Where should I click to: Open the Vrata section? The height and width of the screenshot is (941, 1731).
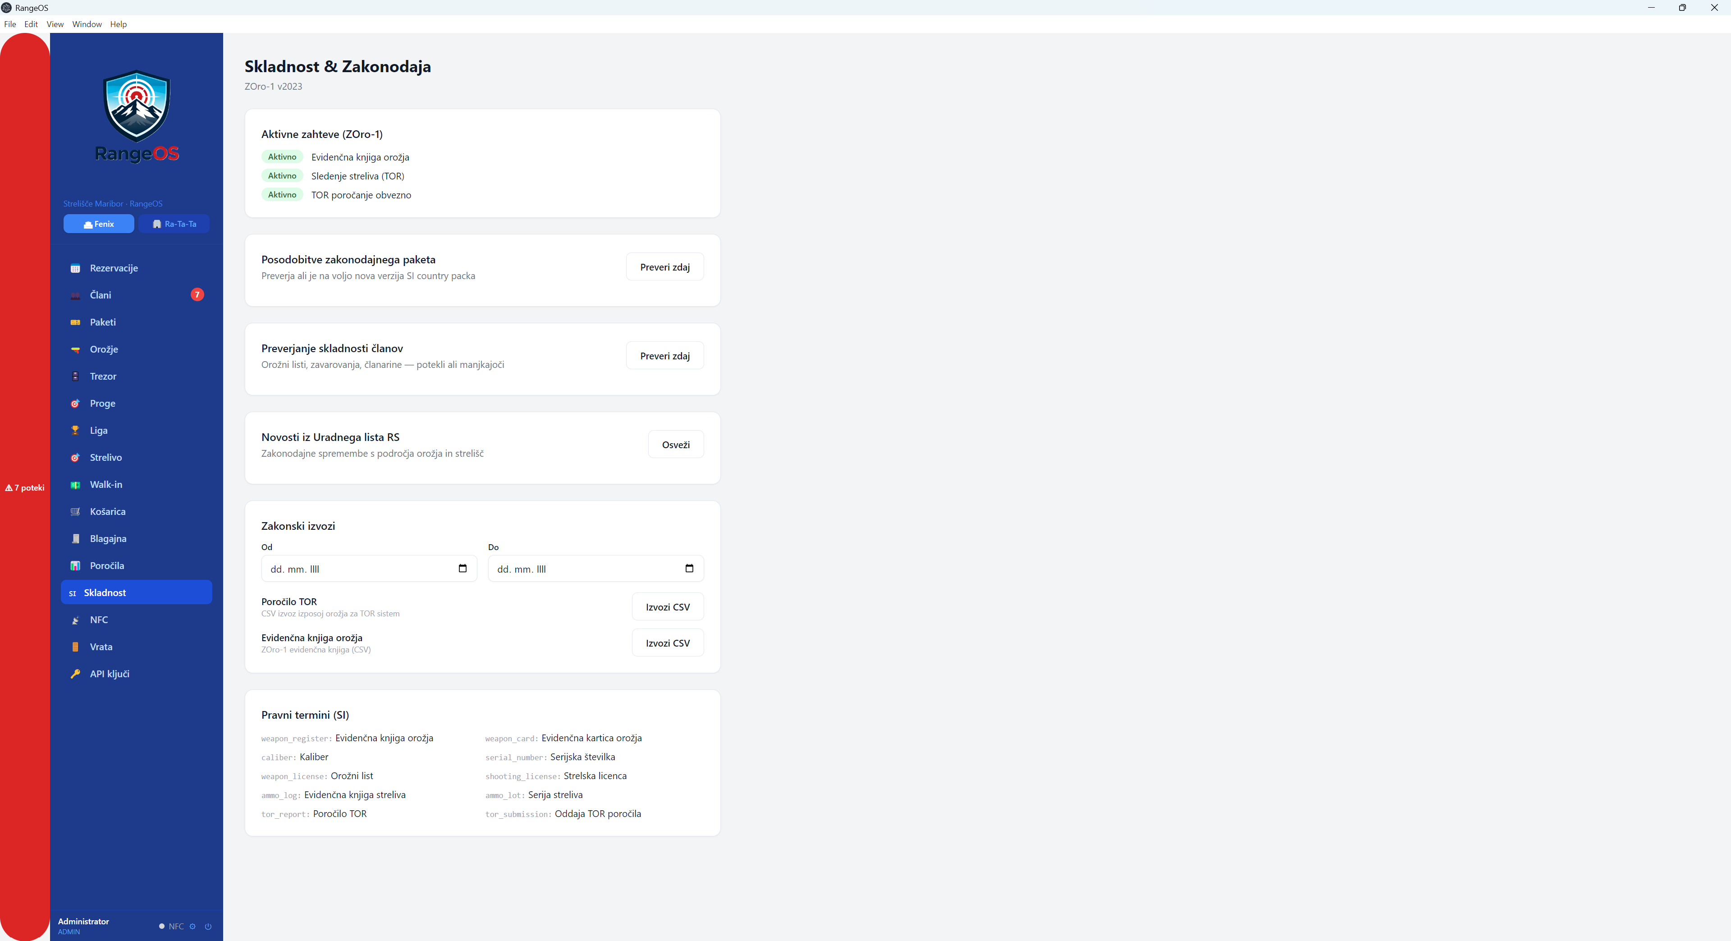pyautogui.click(x=137, y=647)
